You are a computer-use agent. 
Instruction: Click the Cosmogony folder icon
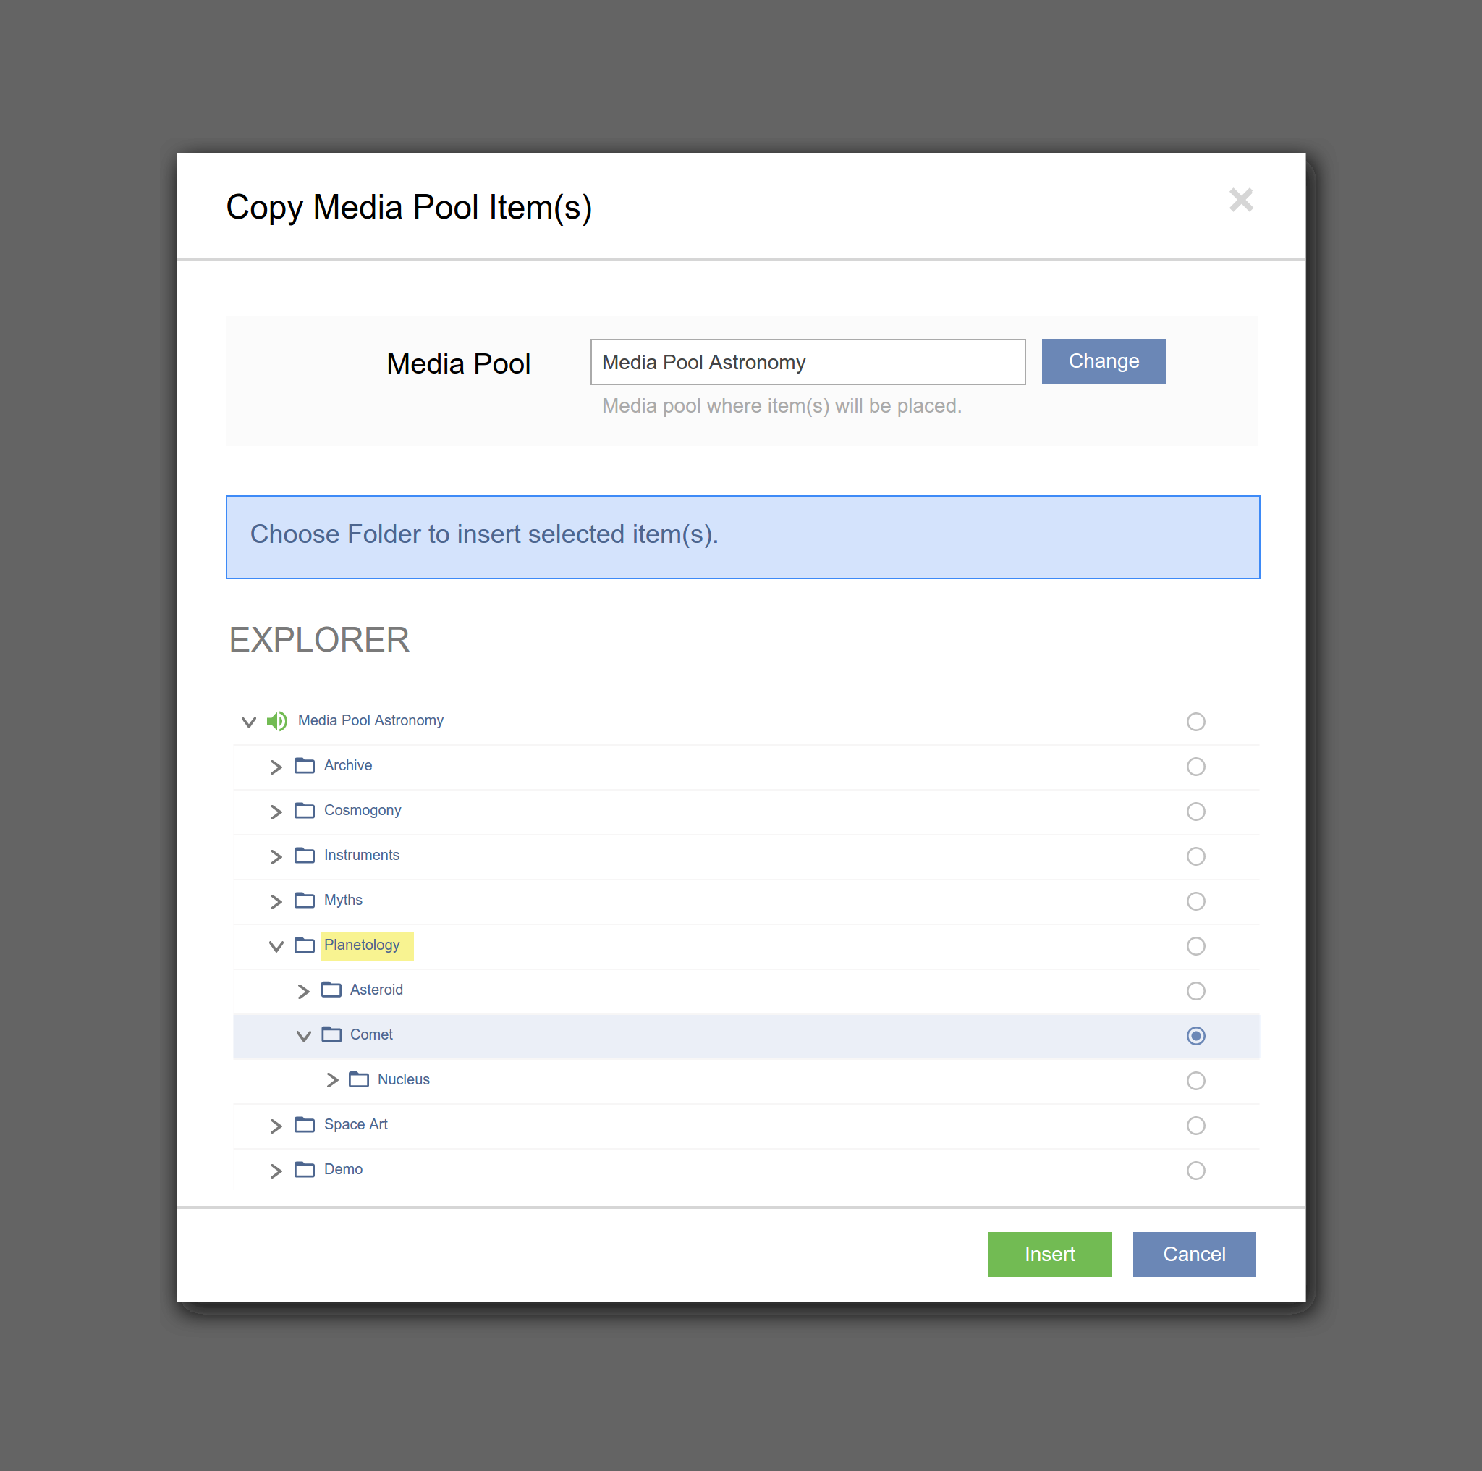[305, 810]
